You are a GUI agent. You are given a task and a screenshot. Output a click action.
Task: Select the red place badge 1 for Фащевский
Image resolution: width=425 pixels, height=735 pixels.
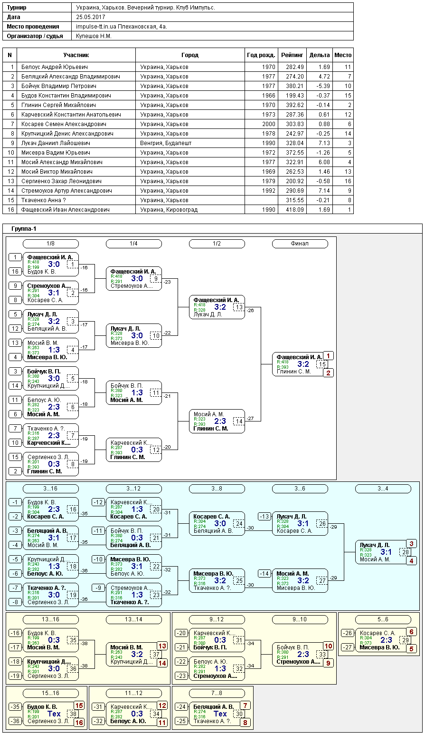pyautogui.click(x=328, y=356)
